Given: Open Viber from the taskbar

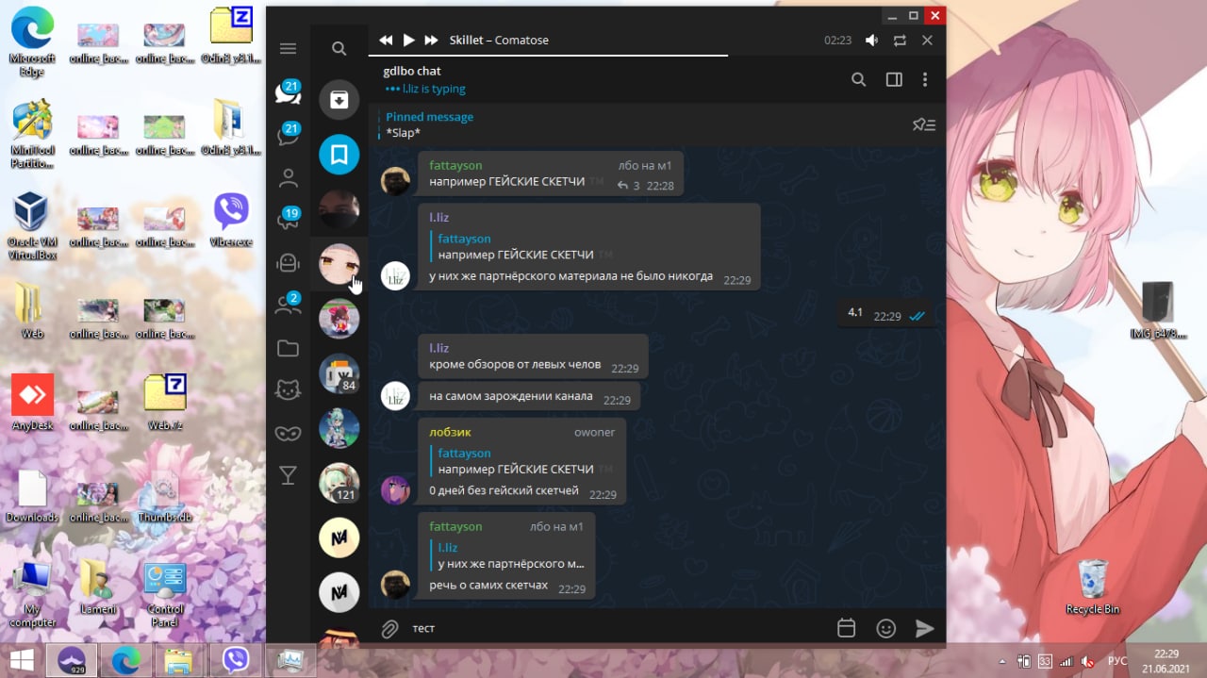Looking at the screenshot, I should [234, 659].
